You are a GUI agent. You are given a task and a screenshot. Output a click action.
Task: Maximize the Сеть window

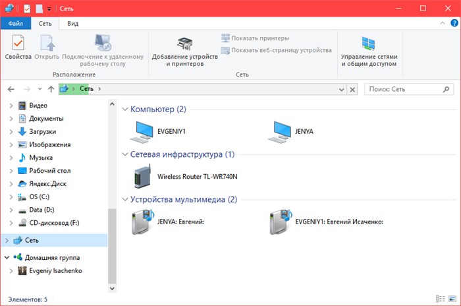(x=423, y=9)
